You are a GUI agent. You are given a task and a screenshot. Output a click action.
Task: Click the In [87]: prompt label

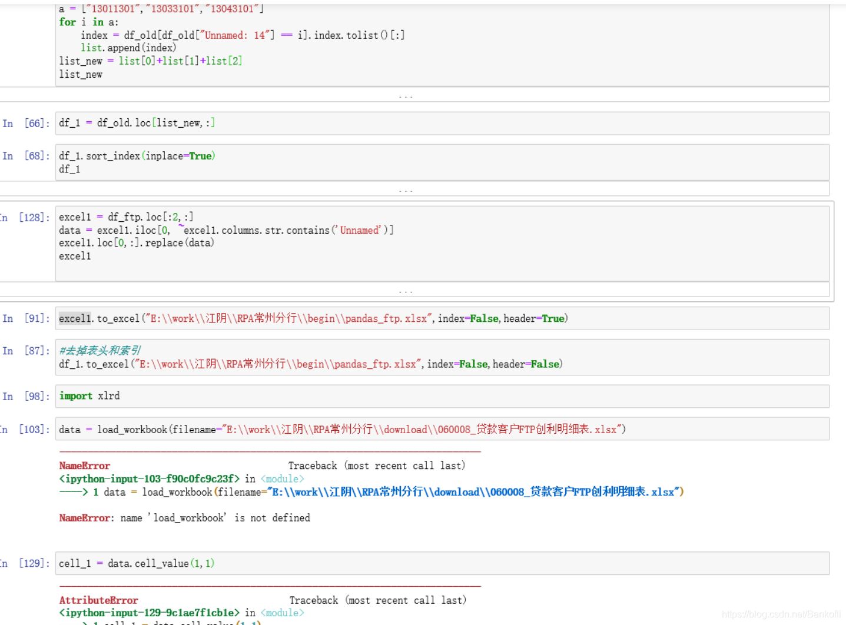click(x=26, y=351)
